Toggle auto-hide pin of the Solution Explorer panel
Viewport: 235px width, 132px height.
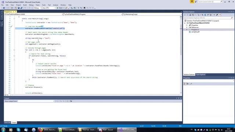[x=231, y=12]
